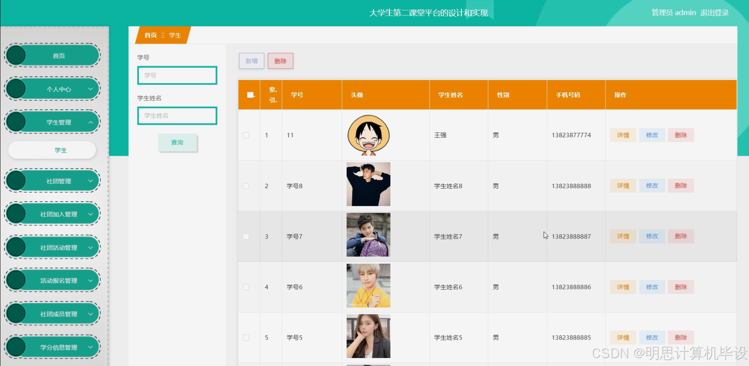Expand the 社团成员管理 menu chevron
This screenshot has width=749, height=366.
coord(90,314)
